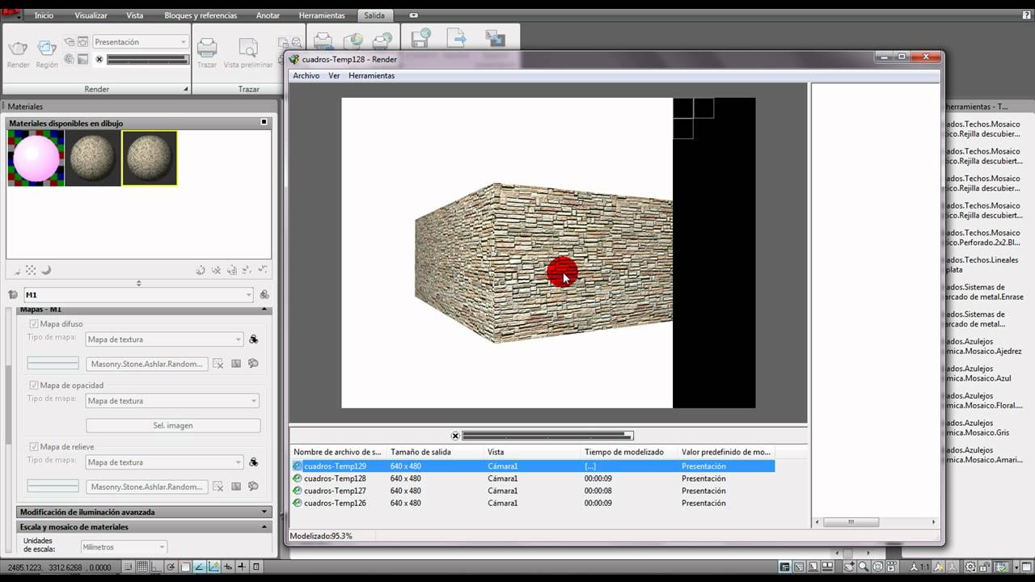Click the SteeringWheels icon in status bar

pyautogui.click(x=878, y=567)
